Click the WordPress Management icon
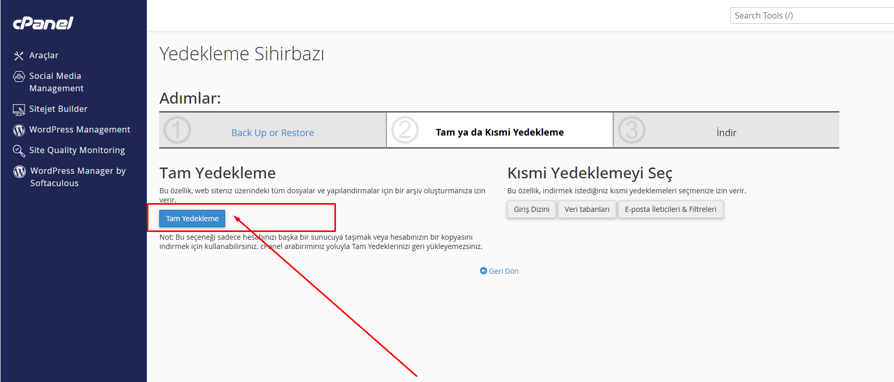 (x=19, y=130)
